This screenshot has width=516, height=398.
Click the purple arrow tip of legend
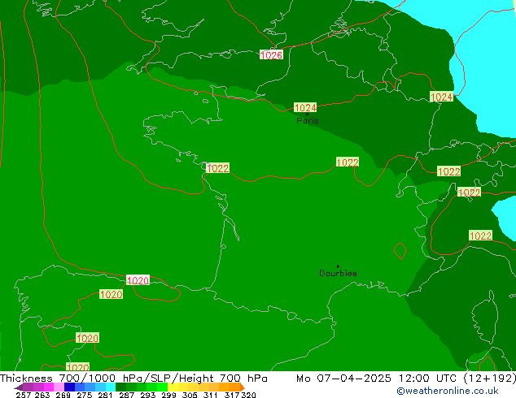click(x=18, y=387)
